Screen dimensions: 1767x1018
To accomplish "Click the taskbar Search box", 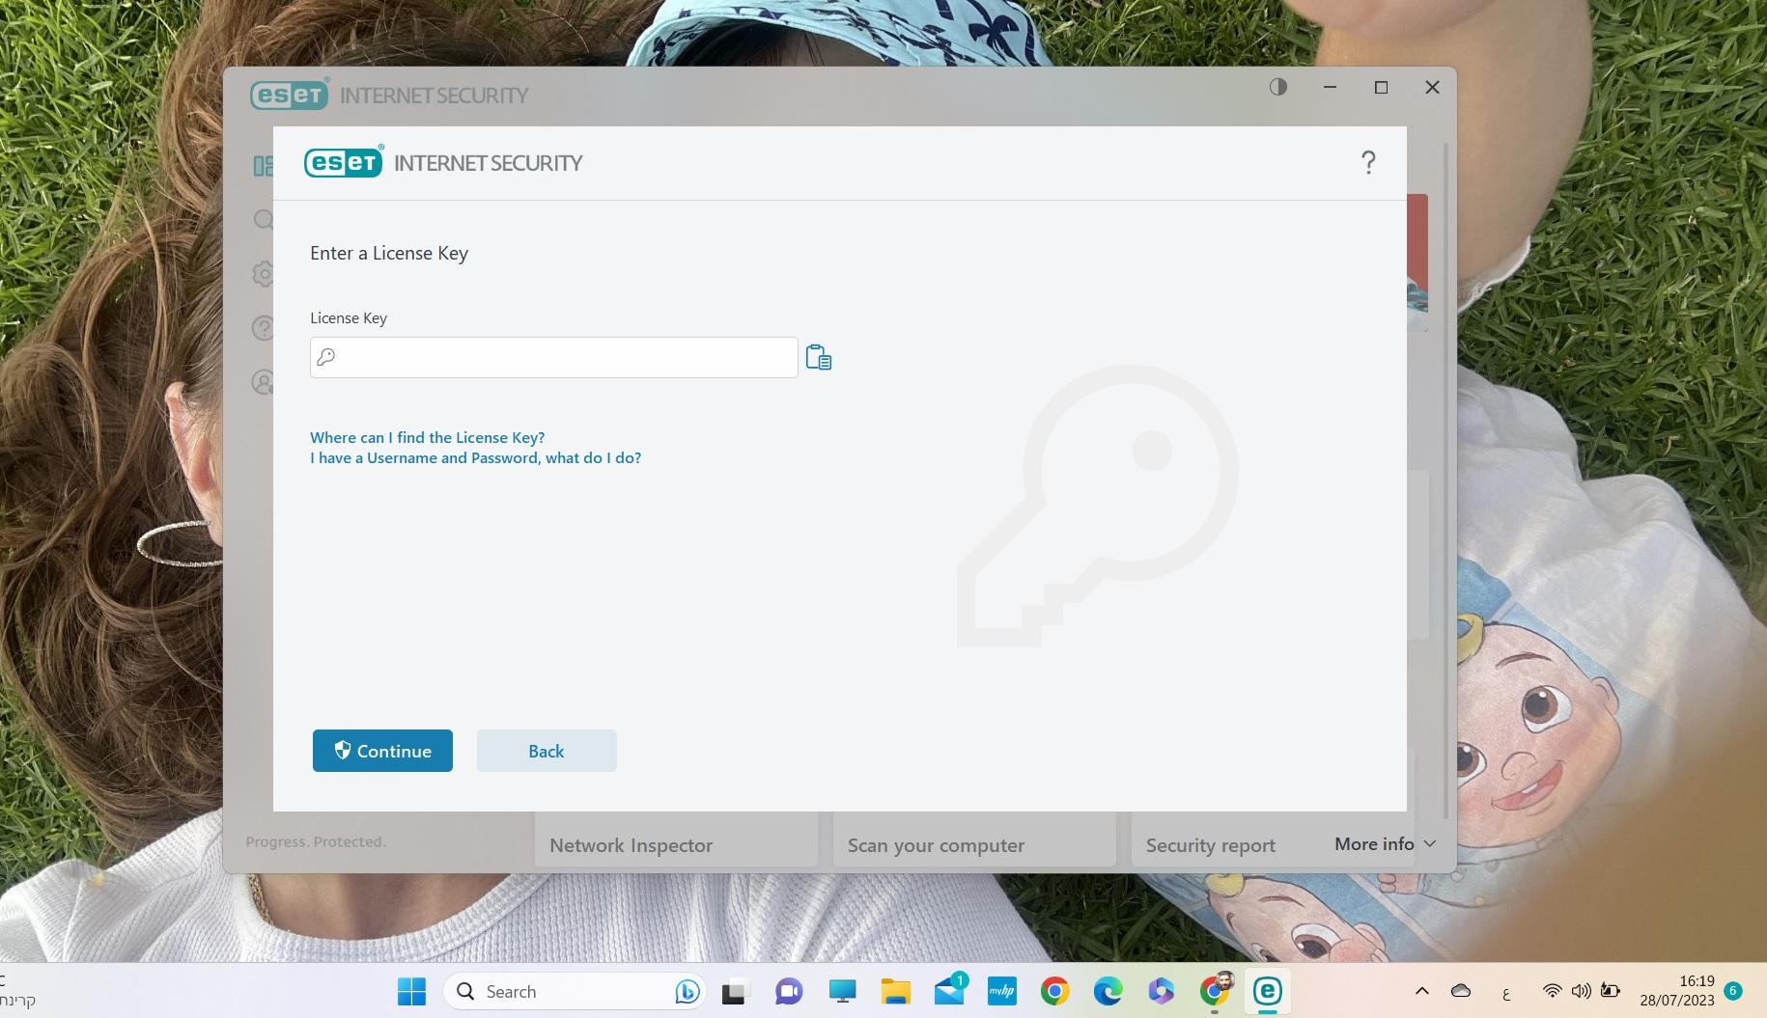I will tap(575, 991).
